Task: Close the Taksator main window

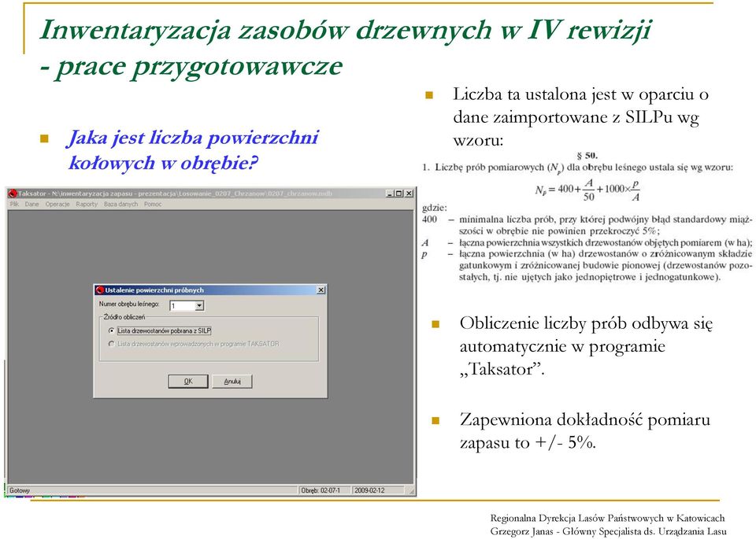Action: 409,193
